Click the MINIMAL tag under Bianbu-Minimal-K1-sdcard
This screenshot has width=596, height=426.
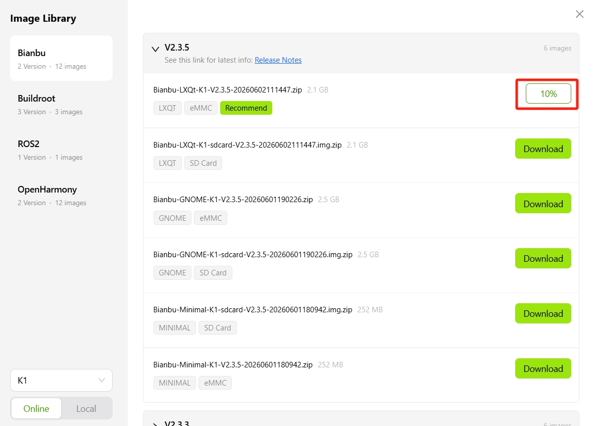tap(174, 328)
